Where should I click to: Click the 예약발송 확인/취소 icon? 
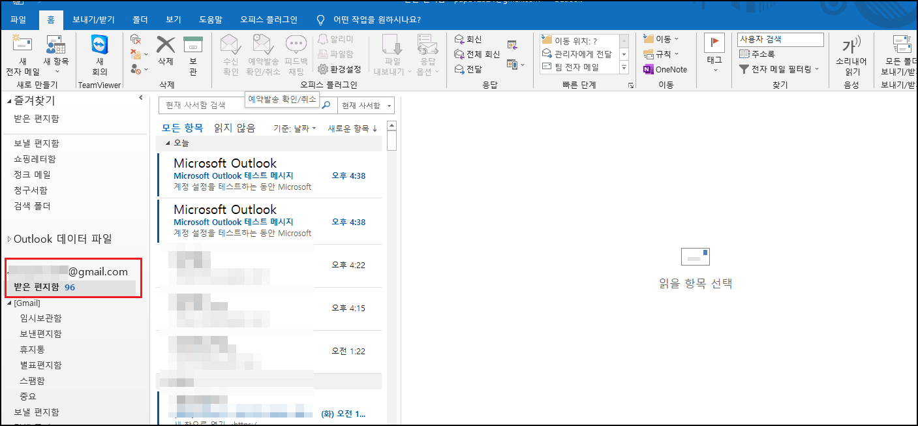[263, 55]
